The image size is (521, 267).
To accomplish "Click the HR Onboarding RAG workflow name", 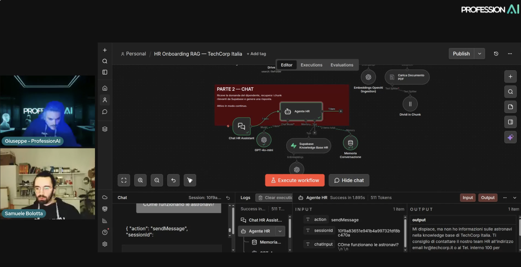I will tap(198, 54).
